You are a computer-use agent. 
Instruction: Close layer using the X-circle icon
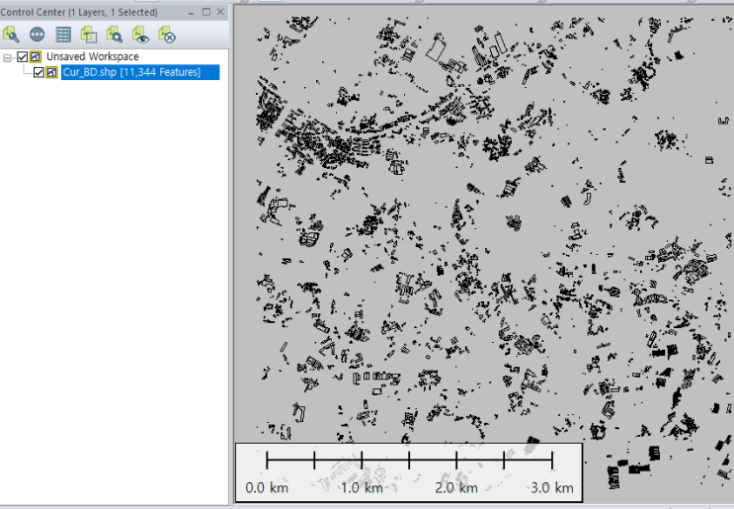tap(167, 35)
